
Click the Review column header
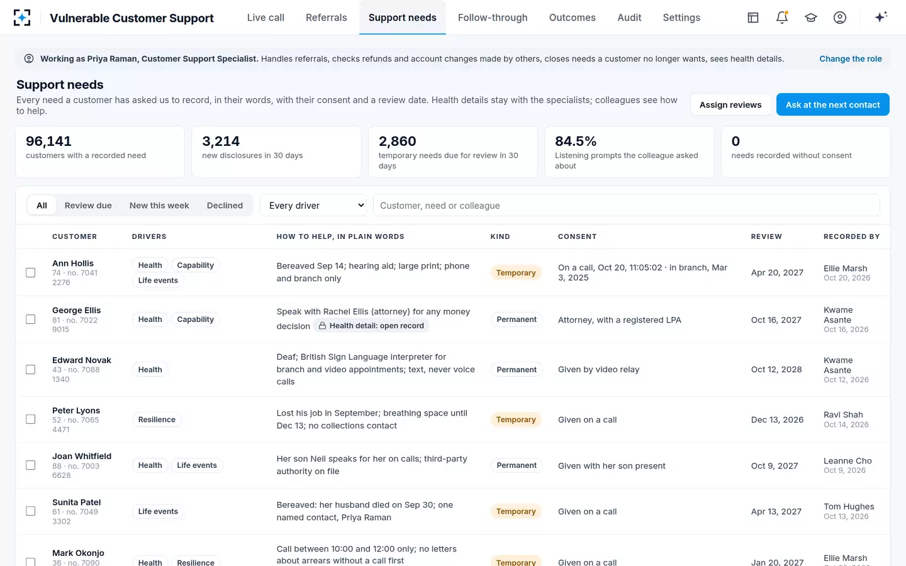pos(766,236)
